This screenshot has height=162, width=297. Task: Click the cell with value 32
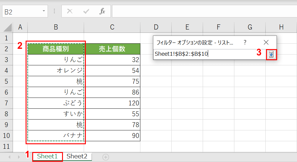point(112,60)
